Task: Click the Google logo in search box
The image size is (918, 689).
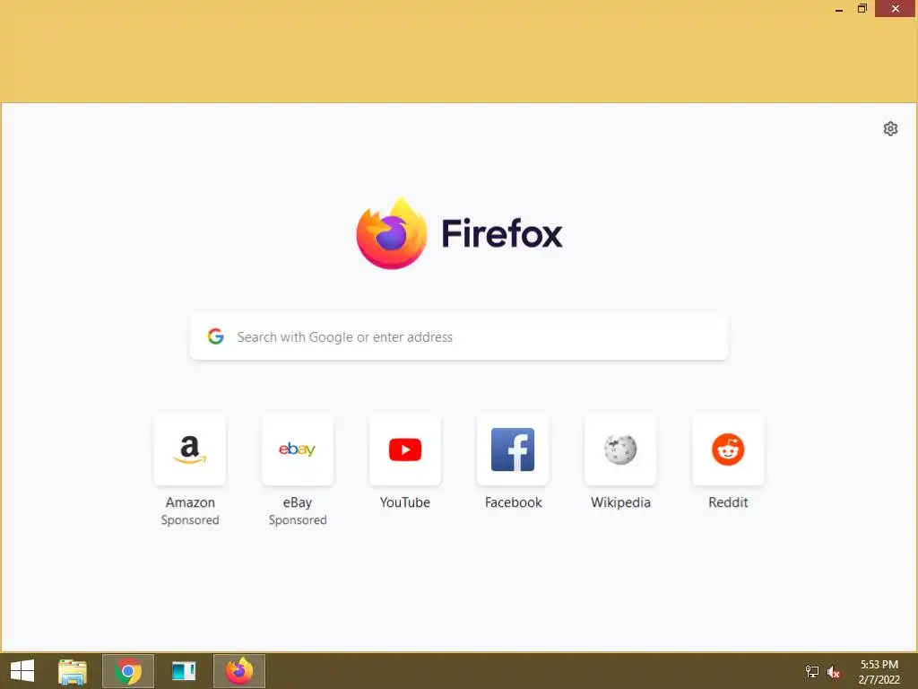Action: click(216, 336)
